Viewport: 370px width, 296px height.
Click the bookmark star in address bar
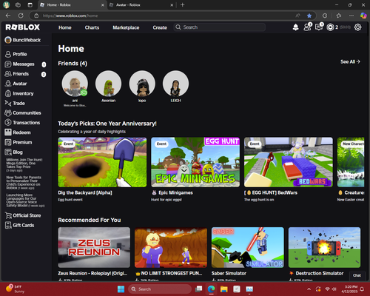(x=309, y=16)
